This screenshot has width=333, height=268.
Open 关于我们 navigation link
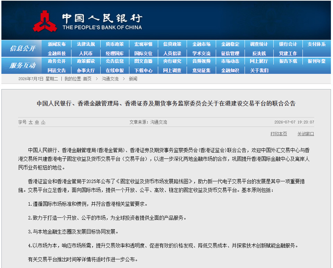[x=259, y=70]
